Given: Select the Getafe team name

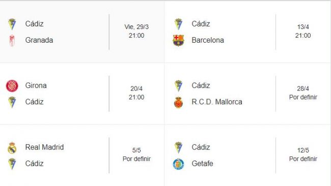Looking at the screenshot, I should (x=202, y=164).
